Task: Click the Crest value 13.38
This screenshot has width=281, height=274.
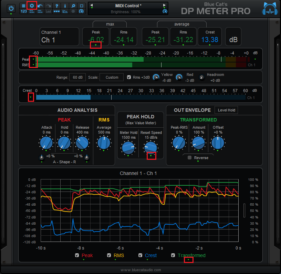Action: point(210,39)
